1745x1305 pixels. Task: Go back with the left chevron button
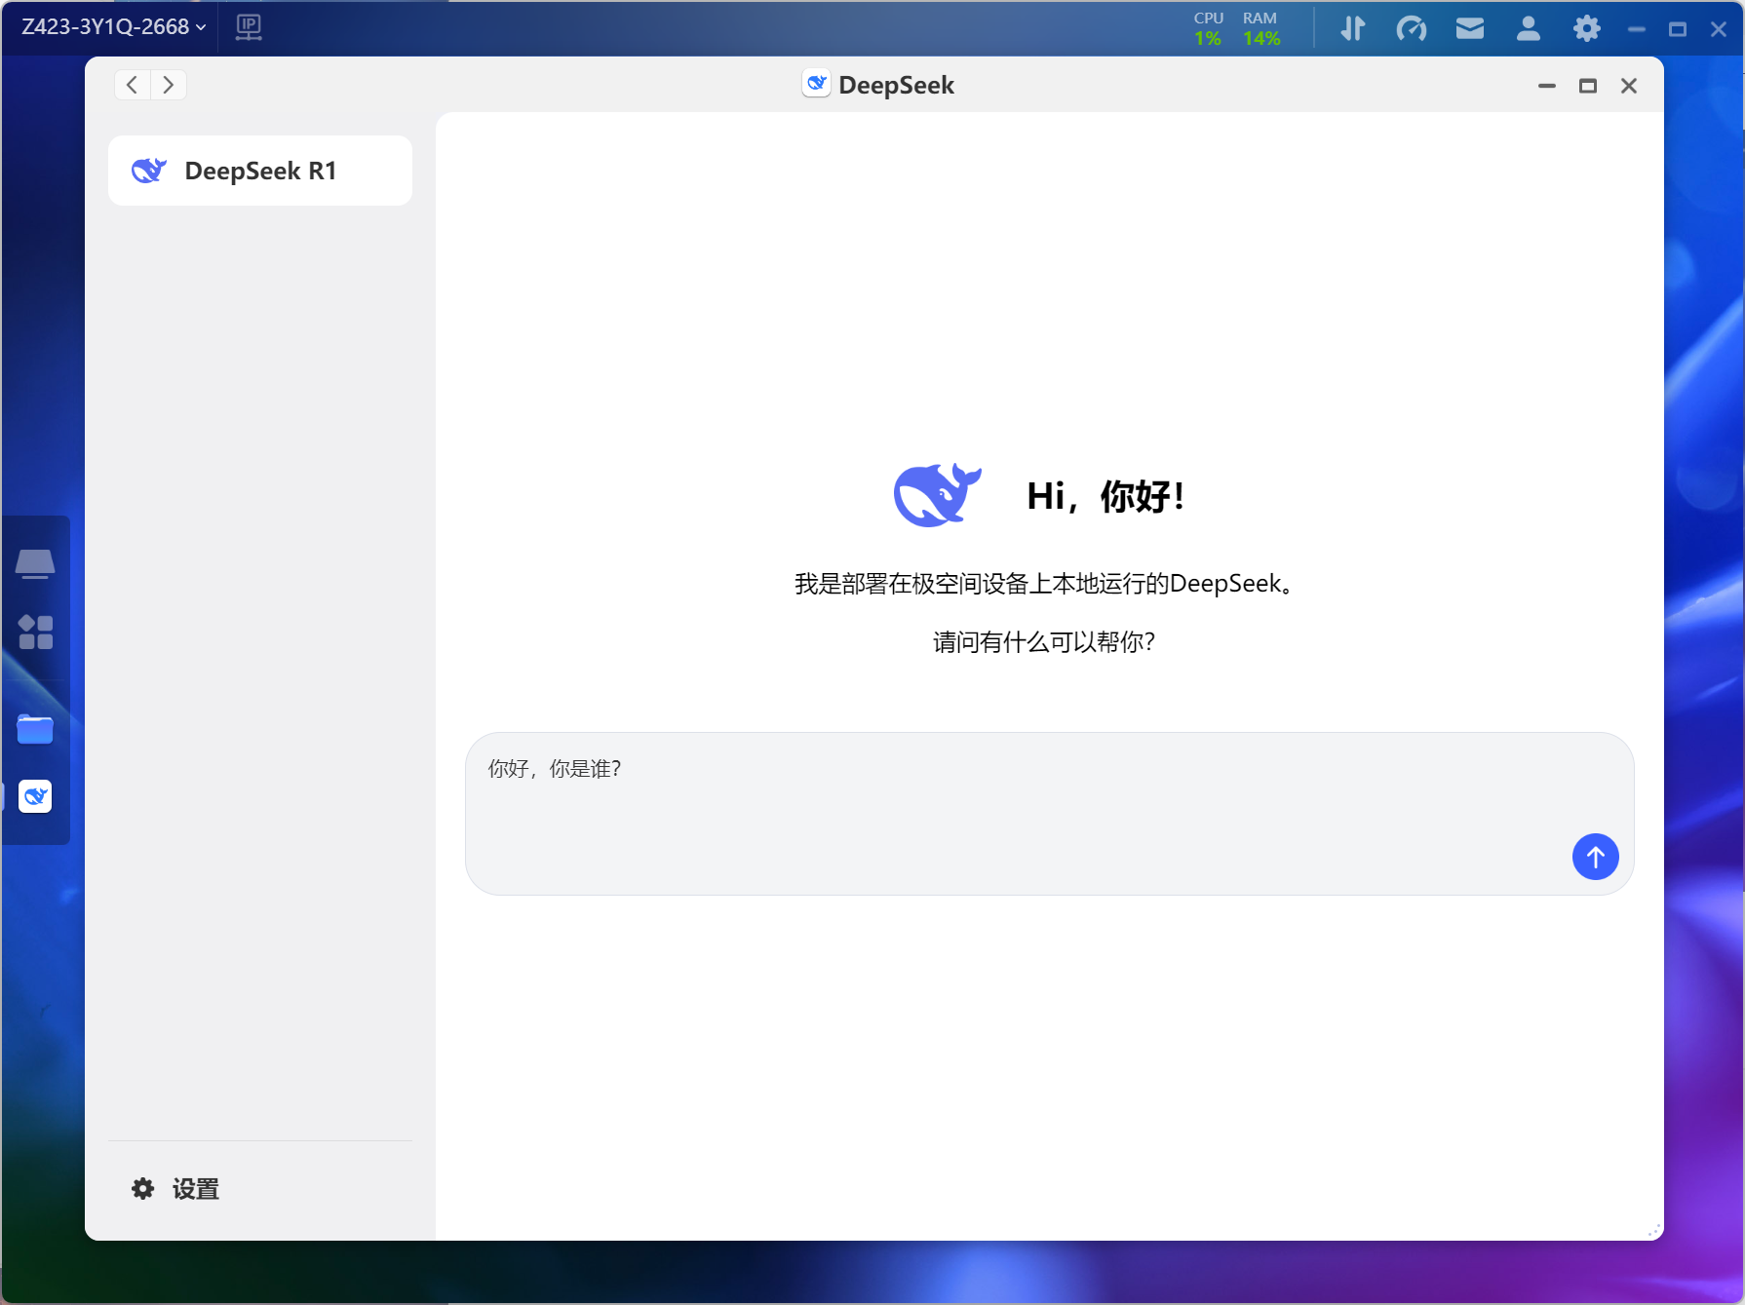coord(133,85)
